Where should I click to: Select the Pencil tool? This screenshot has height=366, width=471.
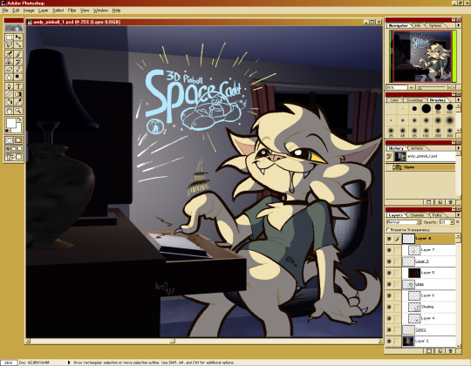(x=18, y=70)
